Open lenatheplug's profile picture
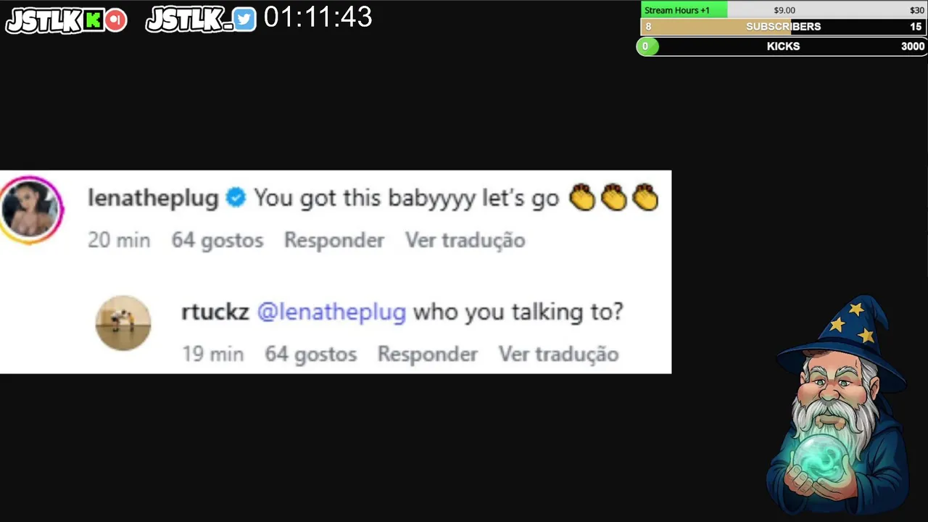The image size is (928, 522). click(32, 209)
